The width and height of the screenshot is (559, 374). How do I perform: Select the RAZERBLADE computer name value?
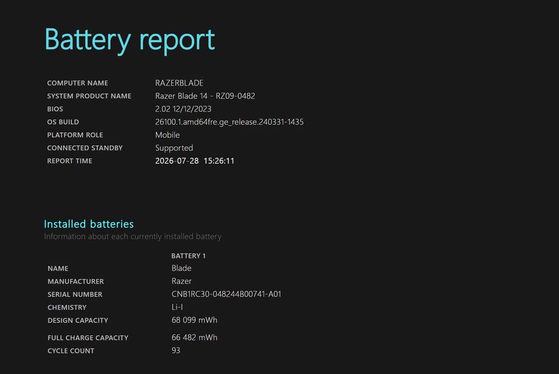(x=179, y=83)
